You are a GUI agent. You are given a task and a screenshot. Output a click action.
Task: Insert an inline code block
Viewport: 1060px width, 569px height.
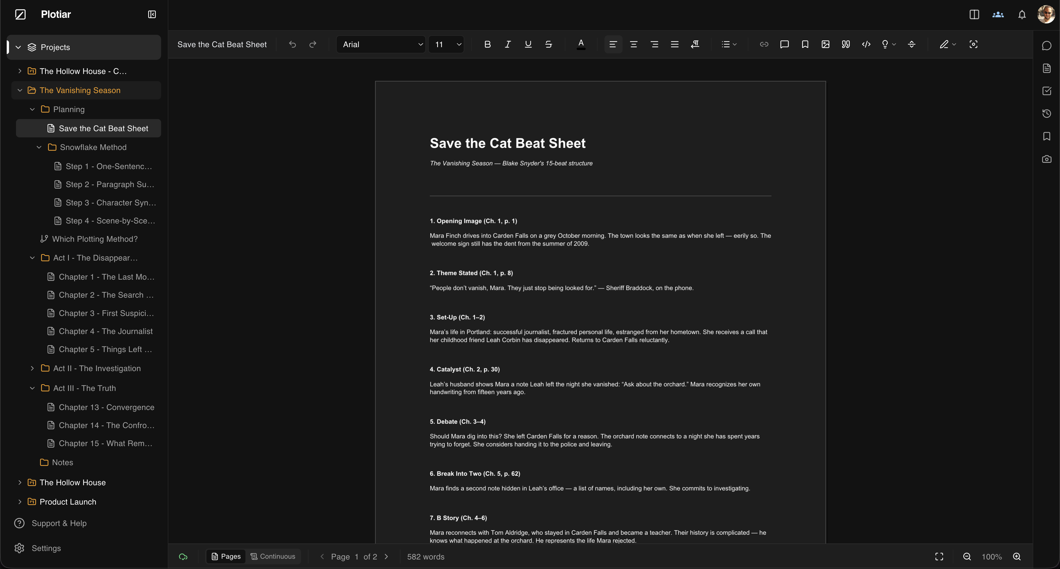[x=866, y=44]
